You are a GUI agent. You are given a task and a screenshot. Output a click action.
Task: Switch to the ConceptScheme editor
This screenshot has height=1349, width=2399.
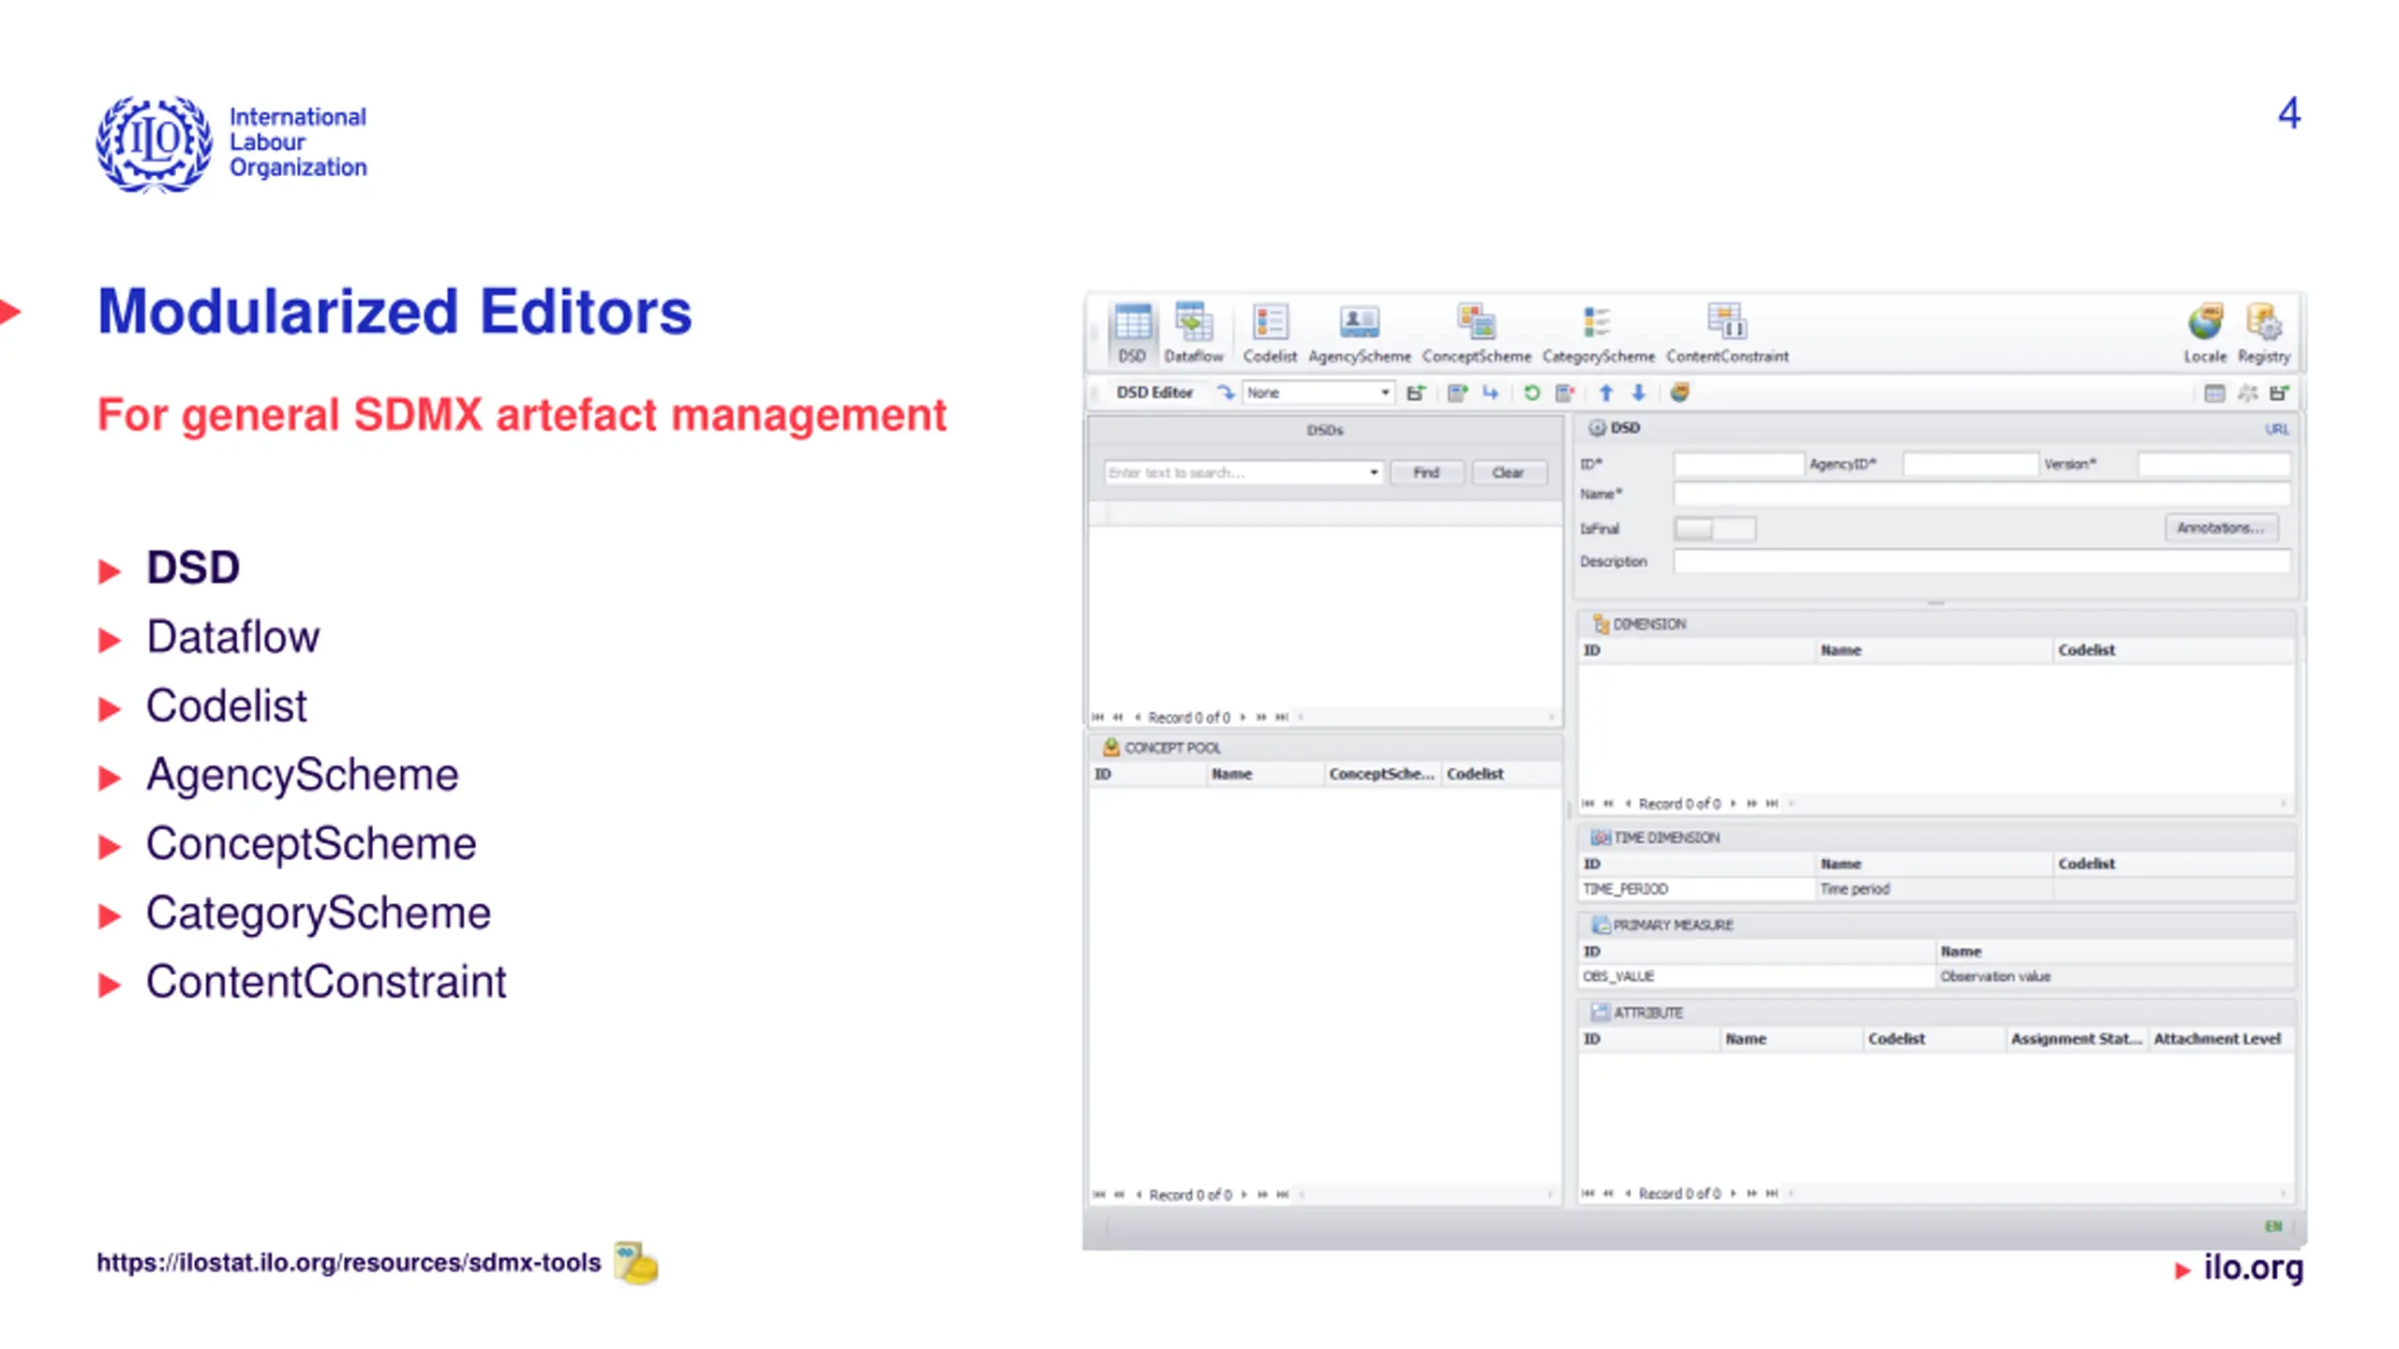point(1476,333)
